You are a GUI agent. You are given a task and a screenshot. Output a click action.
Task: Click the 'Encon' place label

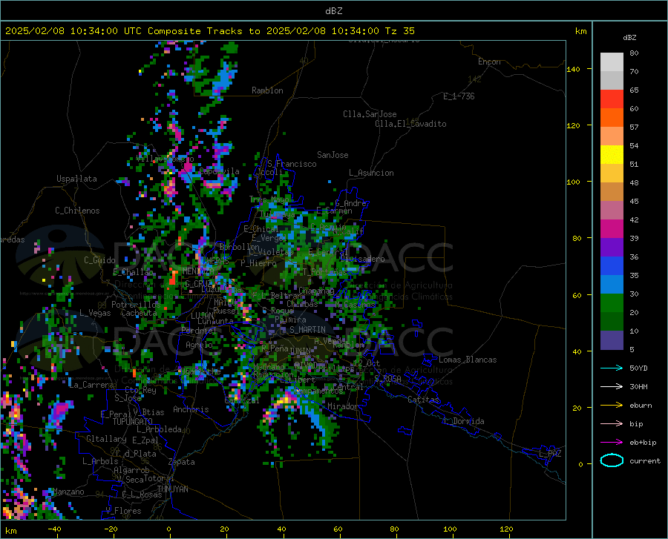[489, 62]
